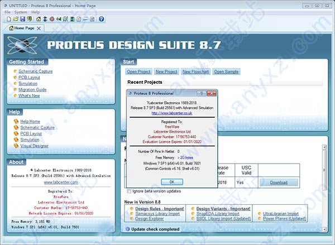Open the Help menu

pyautogui.click(x=36, y=12)
